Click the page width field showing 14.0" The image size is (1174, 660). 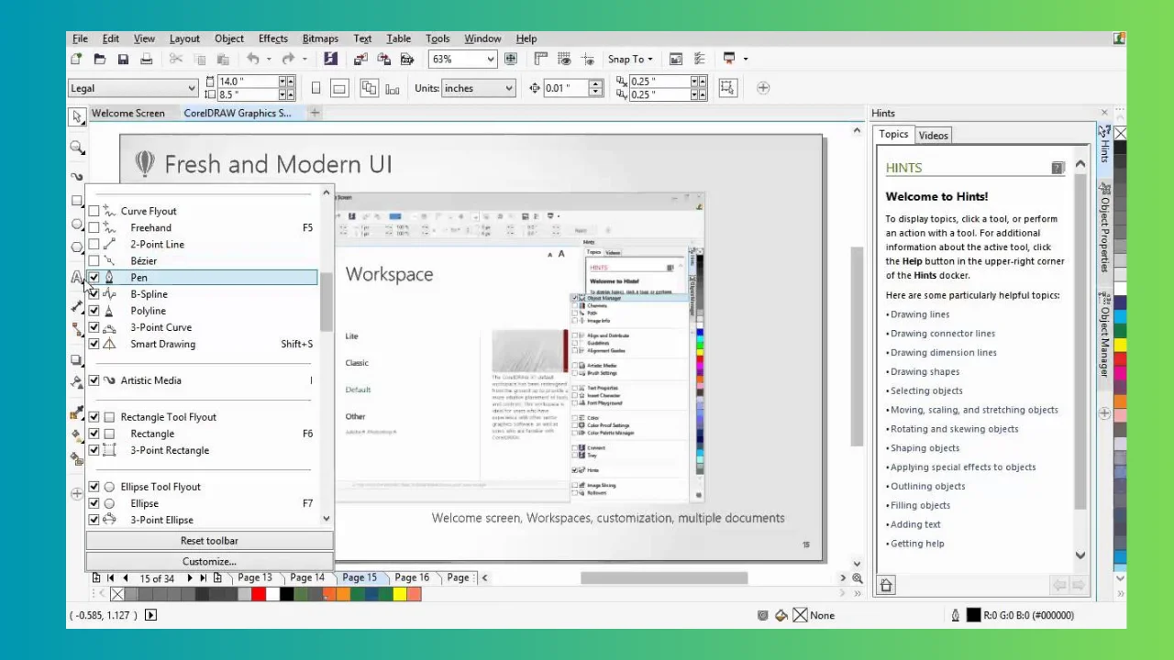[247, 82]
